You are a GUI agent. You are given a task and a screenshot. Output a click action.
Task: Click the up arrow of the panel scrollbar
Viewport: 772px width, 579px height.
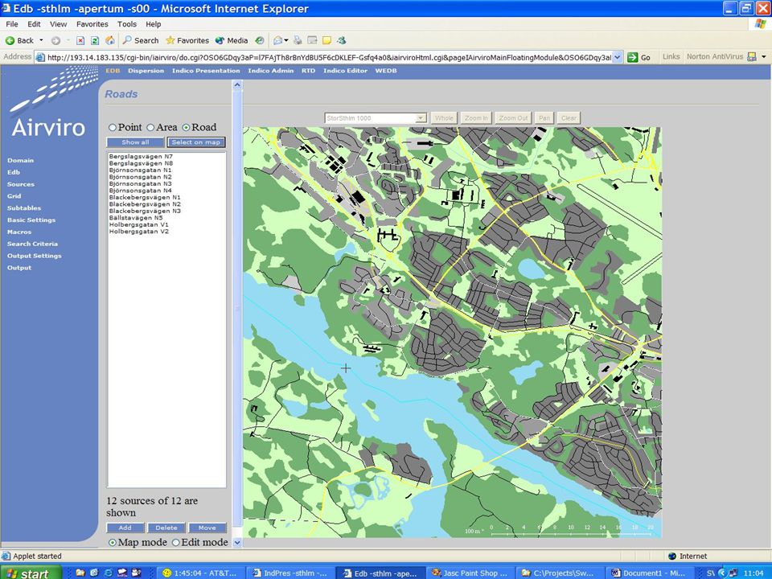[x=237, y=85]
